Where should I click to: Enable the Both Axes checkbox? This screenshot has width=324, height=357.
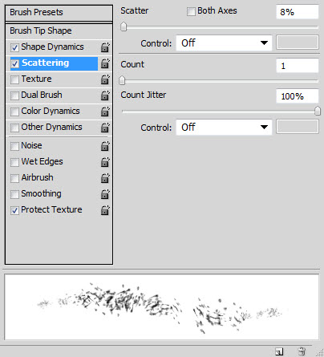(x=191, y=11)
